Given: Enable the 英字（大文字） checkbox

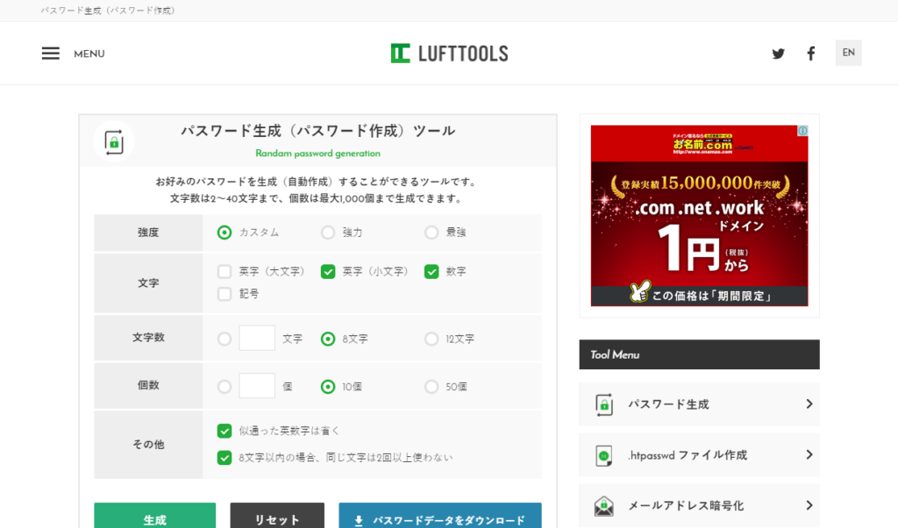Looking at the screenshot, I should click(x=224, y=271).
